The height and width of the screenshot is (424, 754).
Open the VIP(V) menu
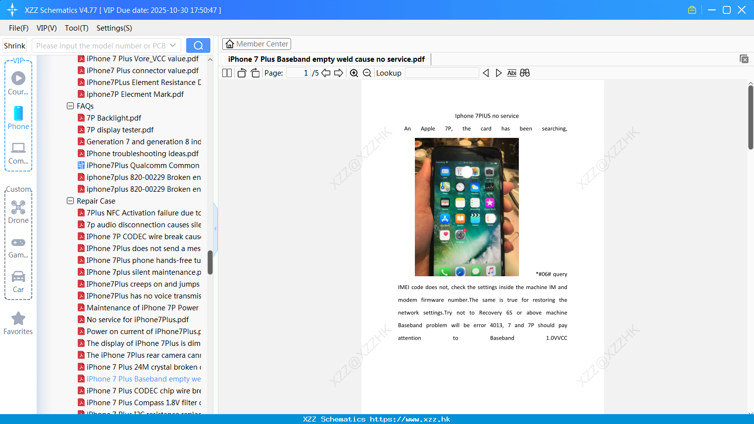(x=47, y=28)
